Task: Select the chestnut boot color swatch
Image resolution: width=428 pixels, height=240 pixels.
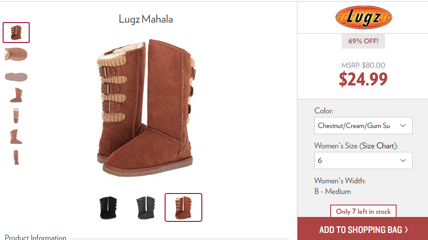Action: pyautogui.click(x=183, y=208)
